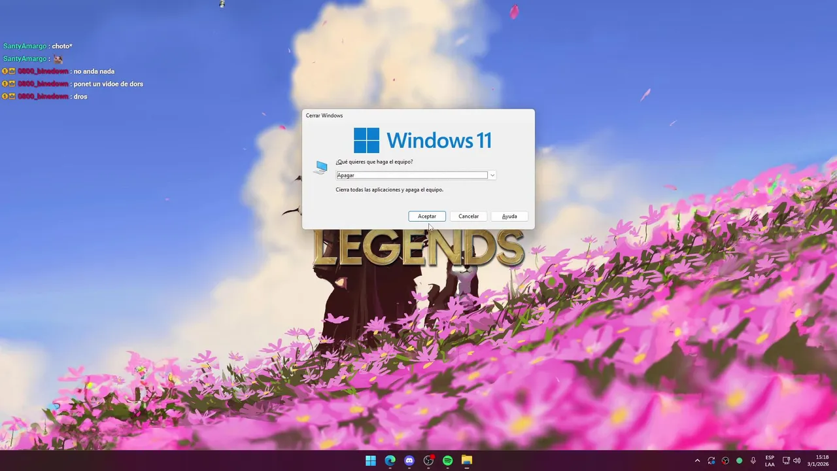
Task: Click the Ayuda button
Action: coord(509,216)
